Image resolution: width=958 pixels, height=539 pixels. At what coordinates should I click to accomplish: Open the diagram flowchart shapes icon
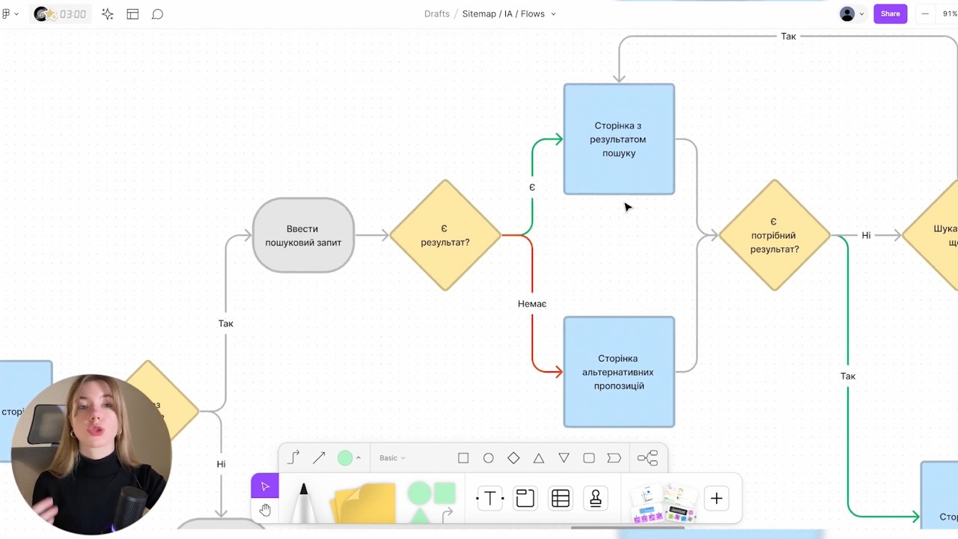(x=647, y=458)
